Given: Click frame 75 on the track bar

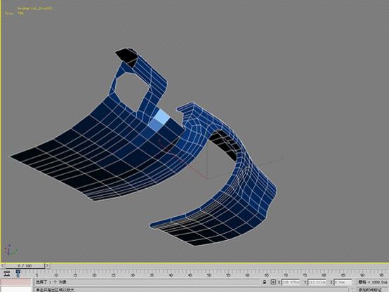Looking at the screenshot, I should pos(305,275).
